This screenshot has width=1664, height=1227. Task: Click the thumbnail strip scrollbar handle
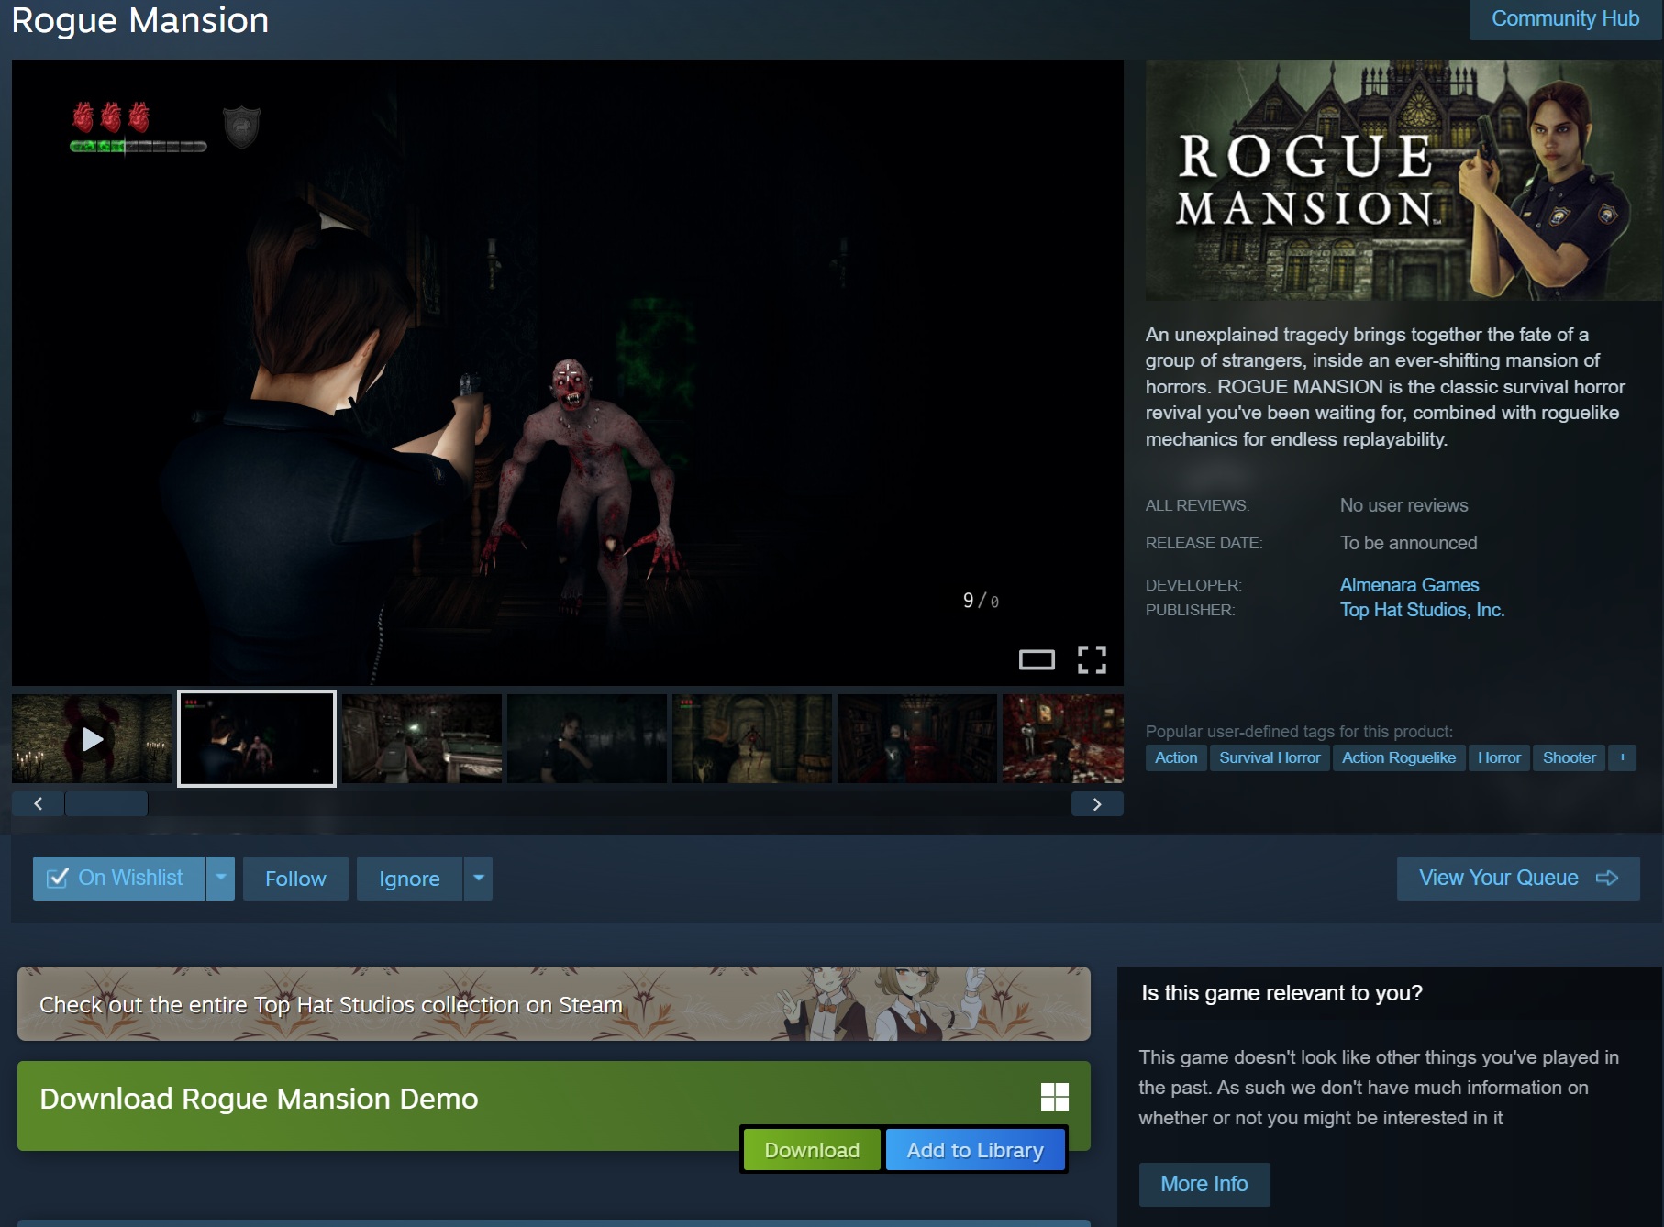pyautogui.click(x=106, y=804)
